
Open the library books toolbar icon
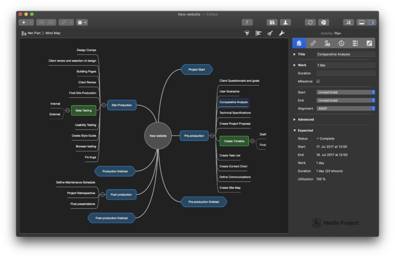tap(272, 23)
